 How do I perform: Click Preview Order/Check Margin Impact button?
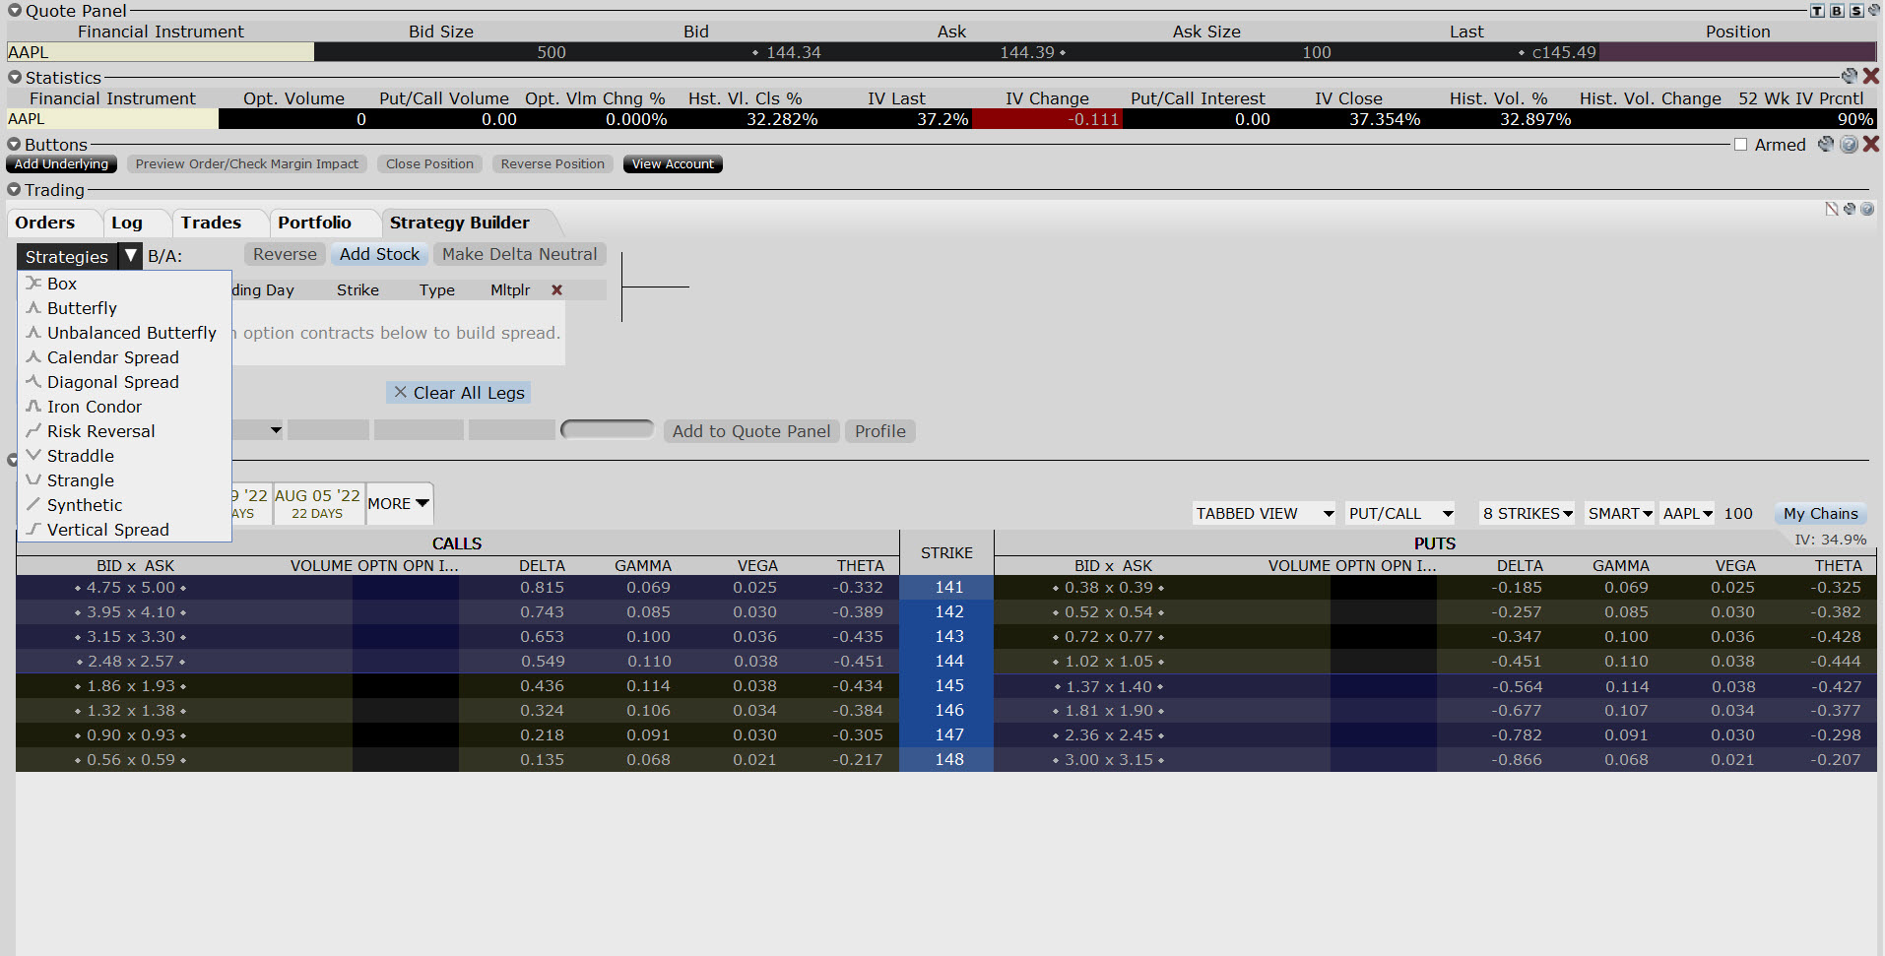247,163
